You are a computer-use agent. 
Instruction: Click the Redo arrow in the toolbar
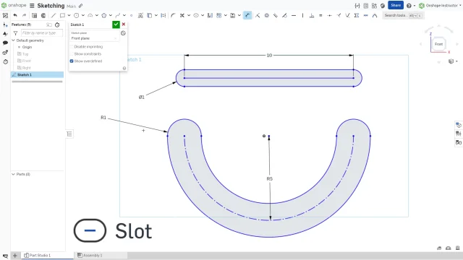coord(24,15)
